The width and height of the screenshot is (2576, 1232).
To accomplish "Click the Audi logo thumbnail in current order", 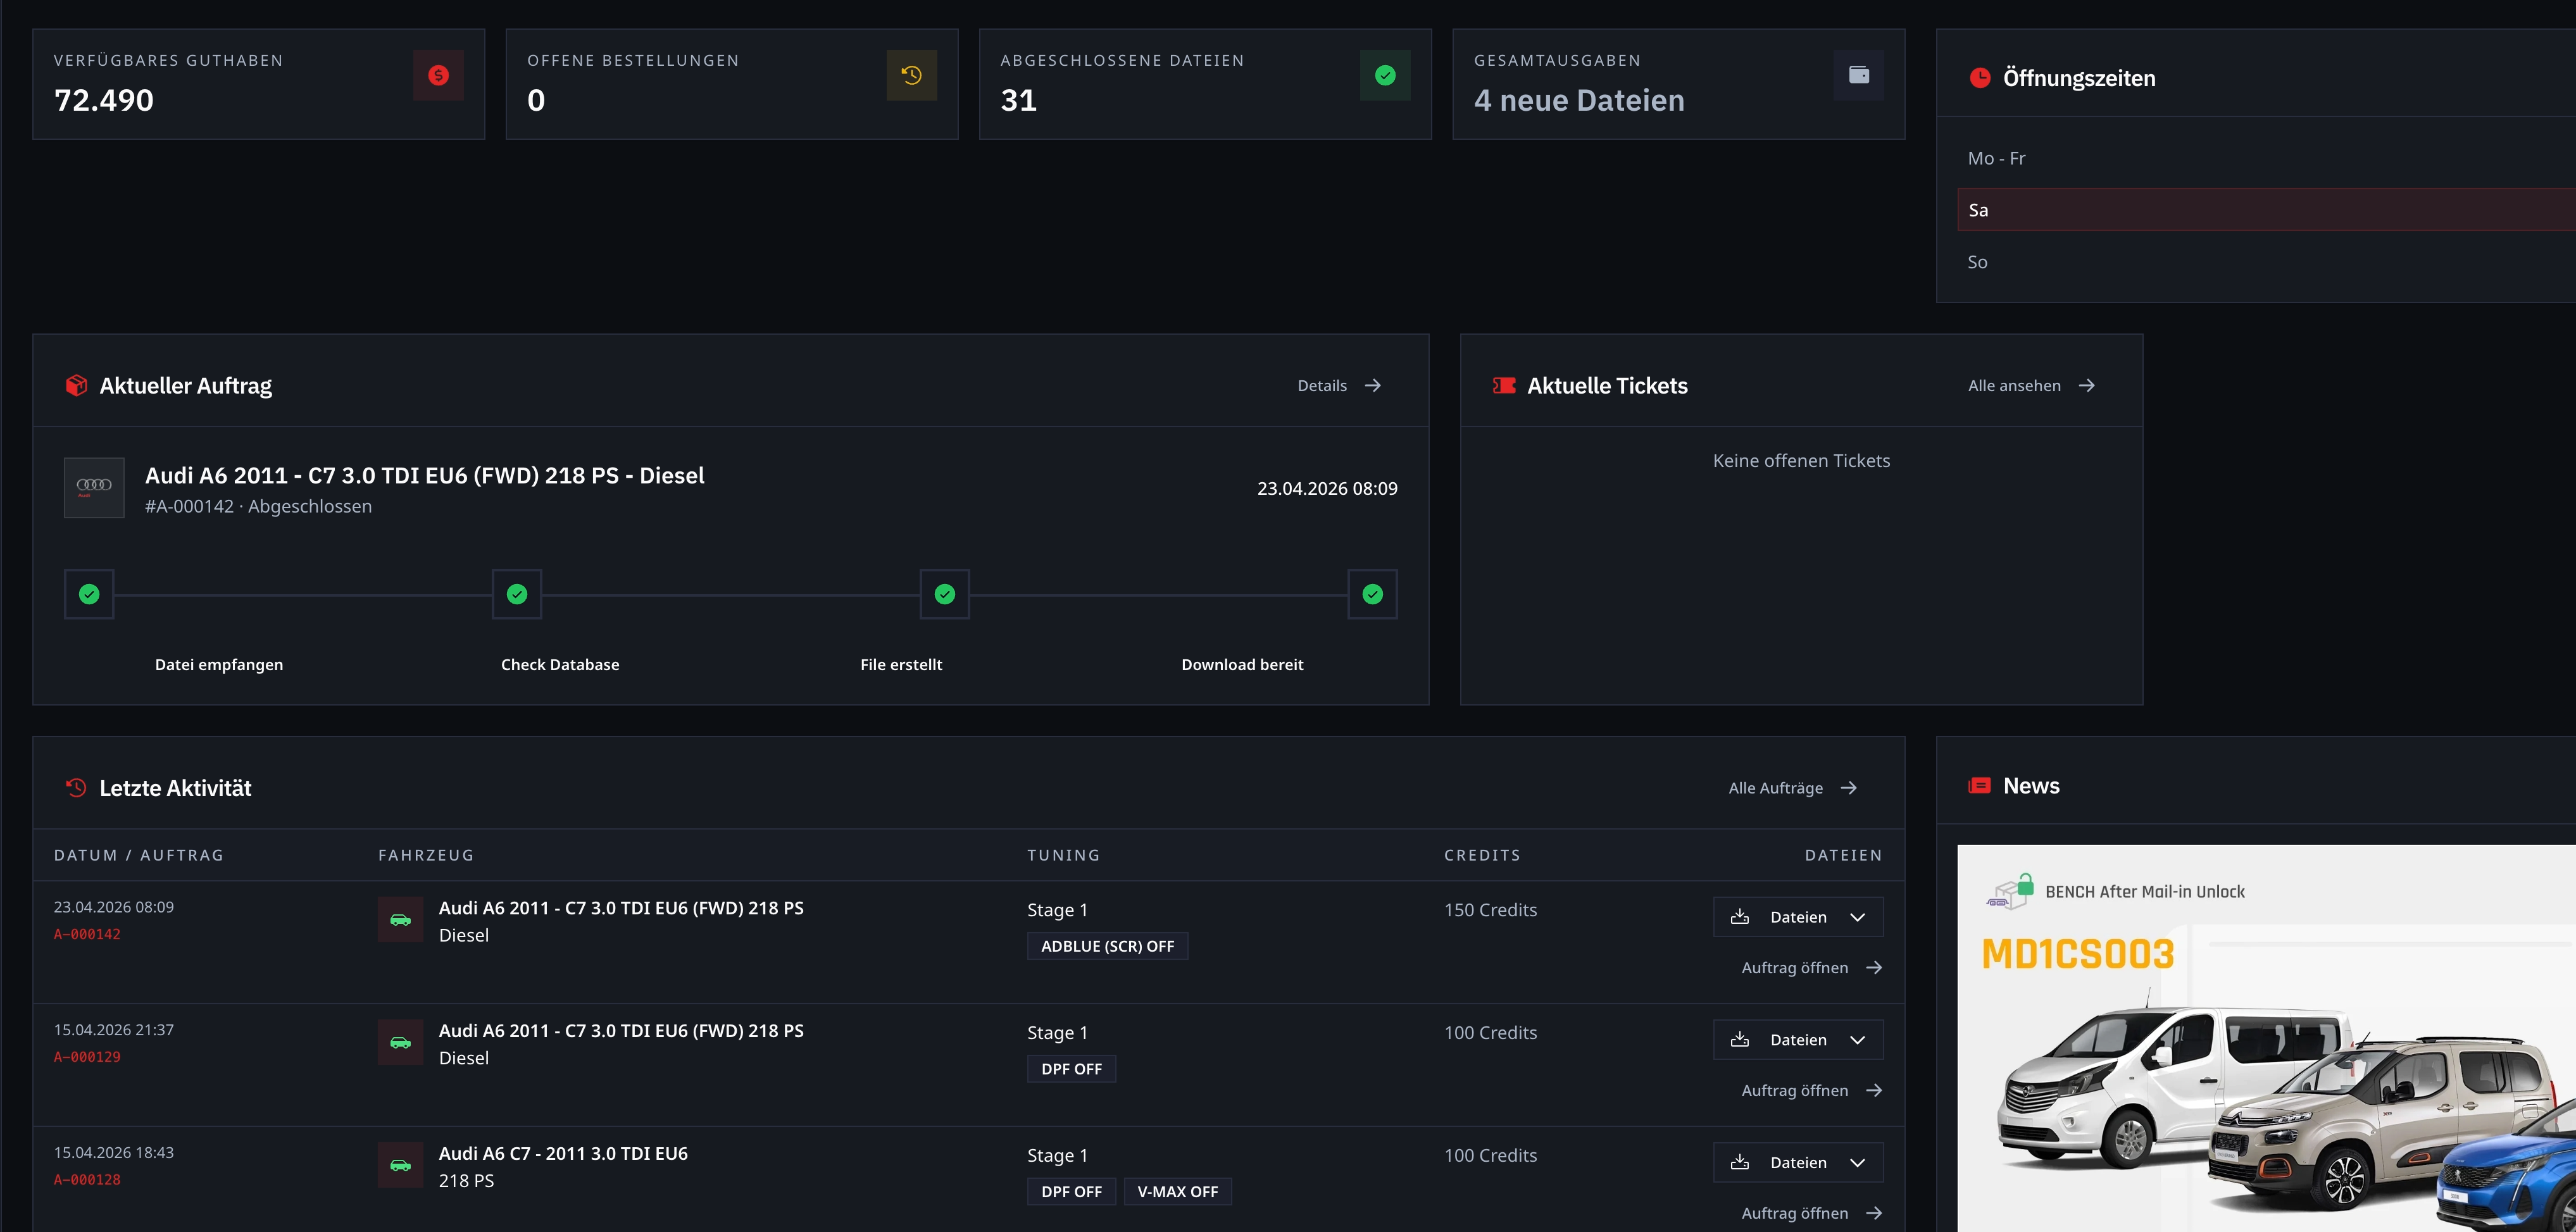I will coord(94,488).
